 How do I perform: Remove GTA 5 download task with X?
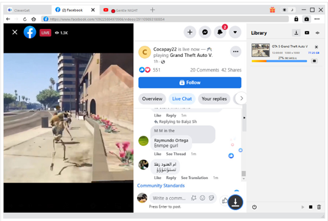coord(316,47)
